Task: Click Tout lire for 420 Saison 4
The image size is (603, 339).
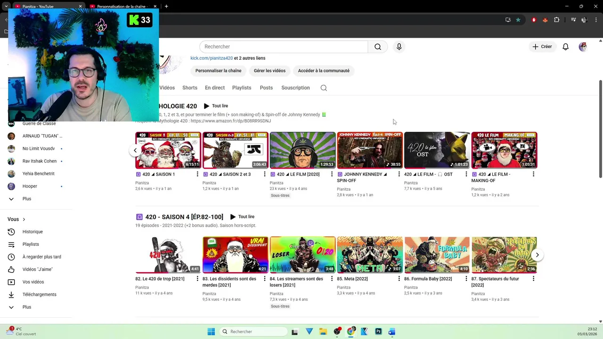Action: coord(242,217)
